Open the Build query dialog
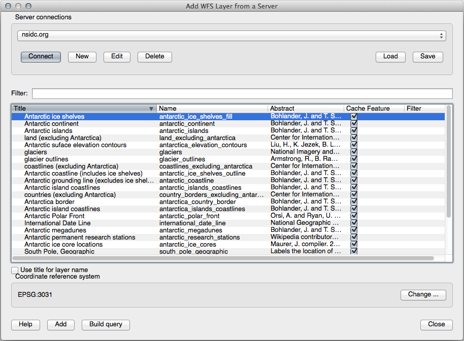Screen dimensions: 464x341 coord(106,324)
